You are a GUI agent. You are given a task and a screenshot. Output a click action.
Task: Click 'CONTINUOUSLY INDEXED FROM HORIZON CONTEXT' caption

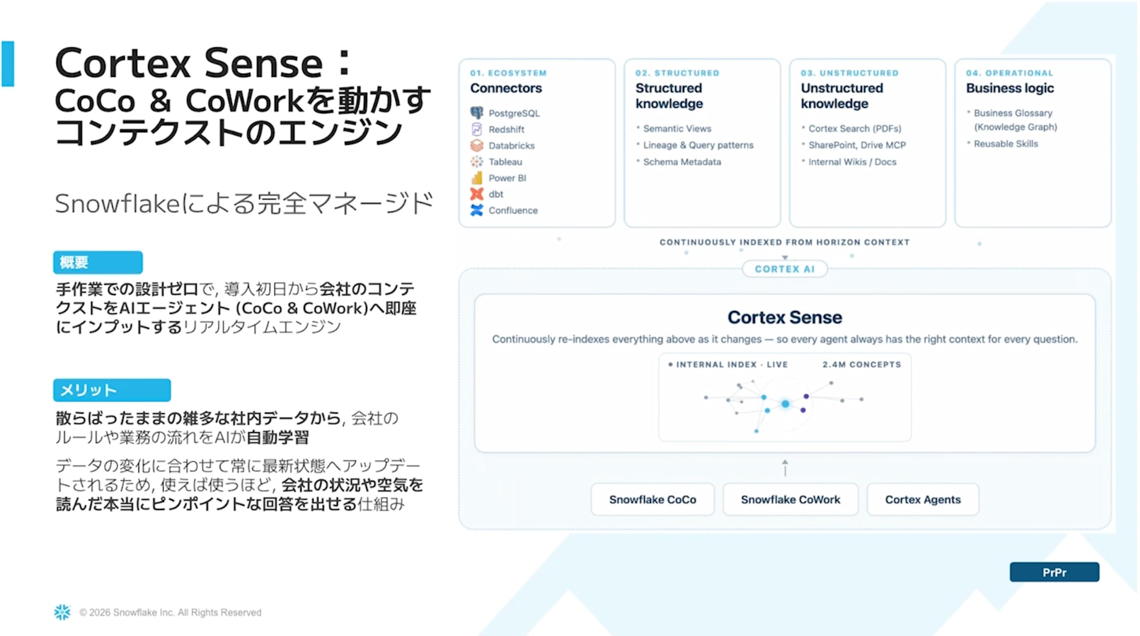[x=784, y=242]
